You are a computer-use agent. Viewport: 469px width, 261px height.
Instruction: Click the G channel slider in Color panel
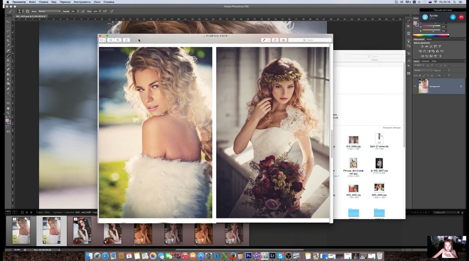431,27
